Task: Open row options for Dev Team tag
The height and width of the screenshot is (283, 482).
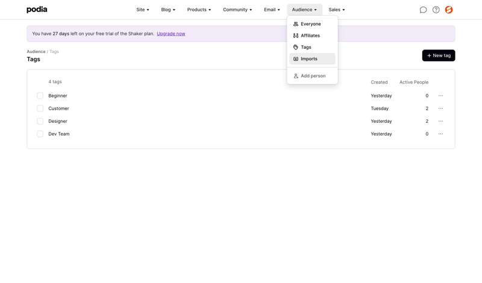Action: 440,134
